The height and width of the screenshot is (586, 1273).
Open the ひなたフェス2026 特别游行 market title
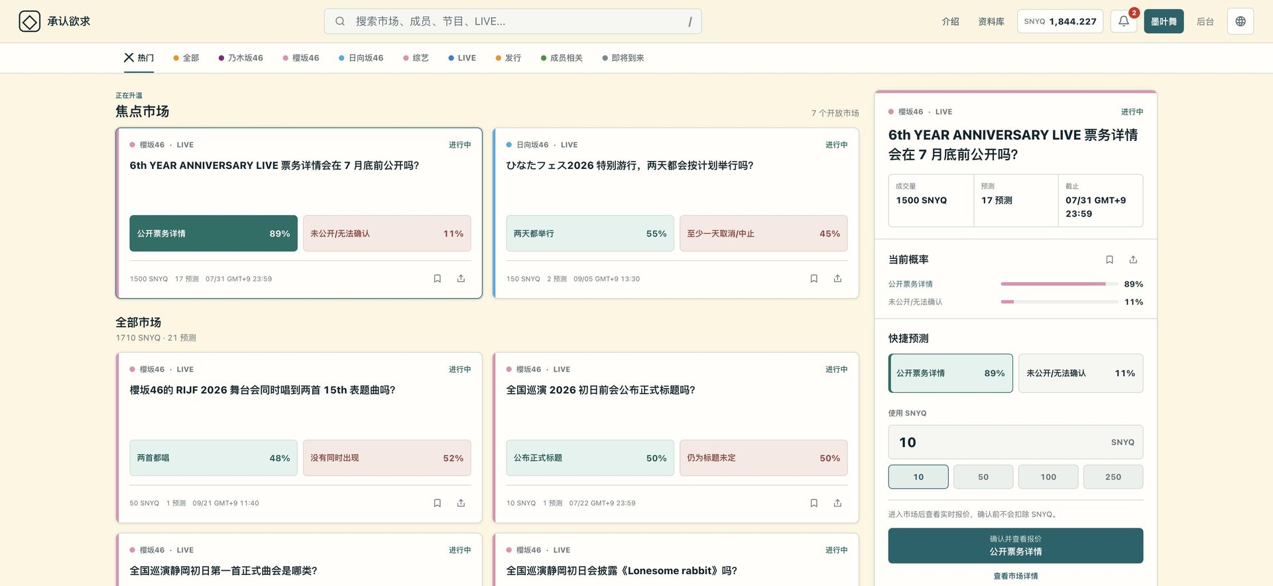click(630, 166)
